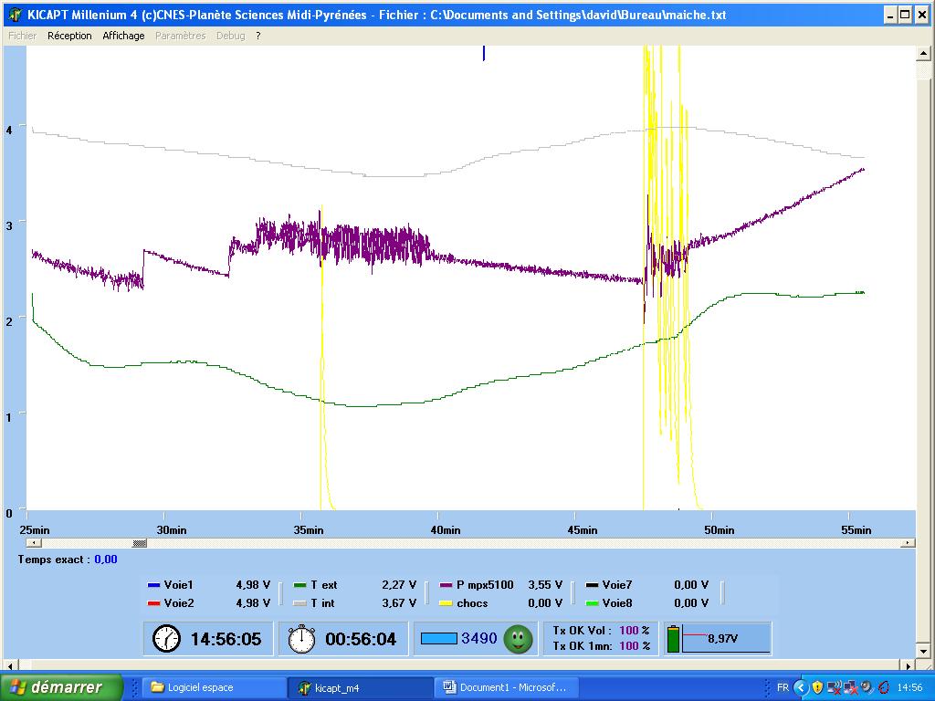Click the blue Voie1 legend swatch
Image resolution: width=935 pixels, height=701 pixels.
coord(153,585)
